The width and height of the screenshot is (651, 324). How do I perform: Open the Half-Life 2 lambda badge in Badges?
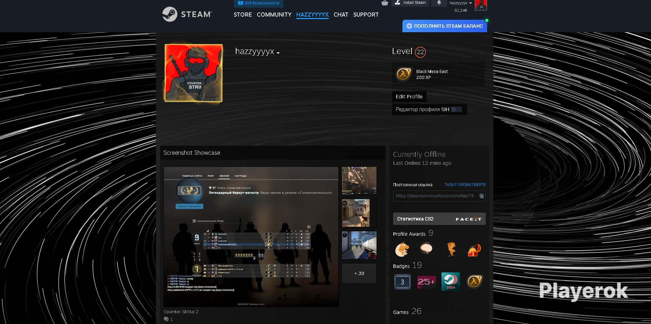pyautogui.click(x=474, y=282)
